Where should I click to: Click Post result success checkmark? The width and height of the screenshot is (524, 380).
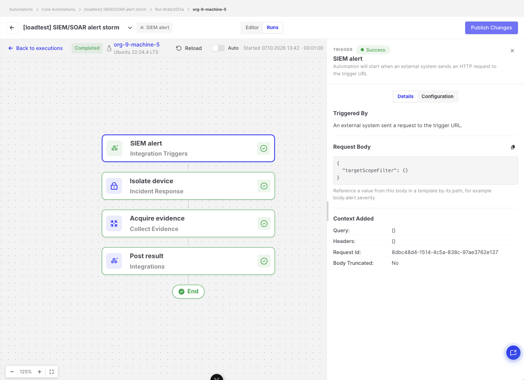click(264, 261)
